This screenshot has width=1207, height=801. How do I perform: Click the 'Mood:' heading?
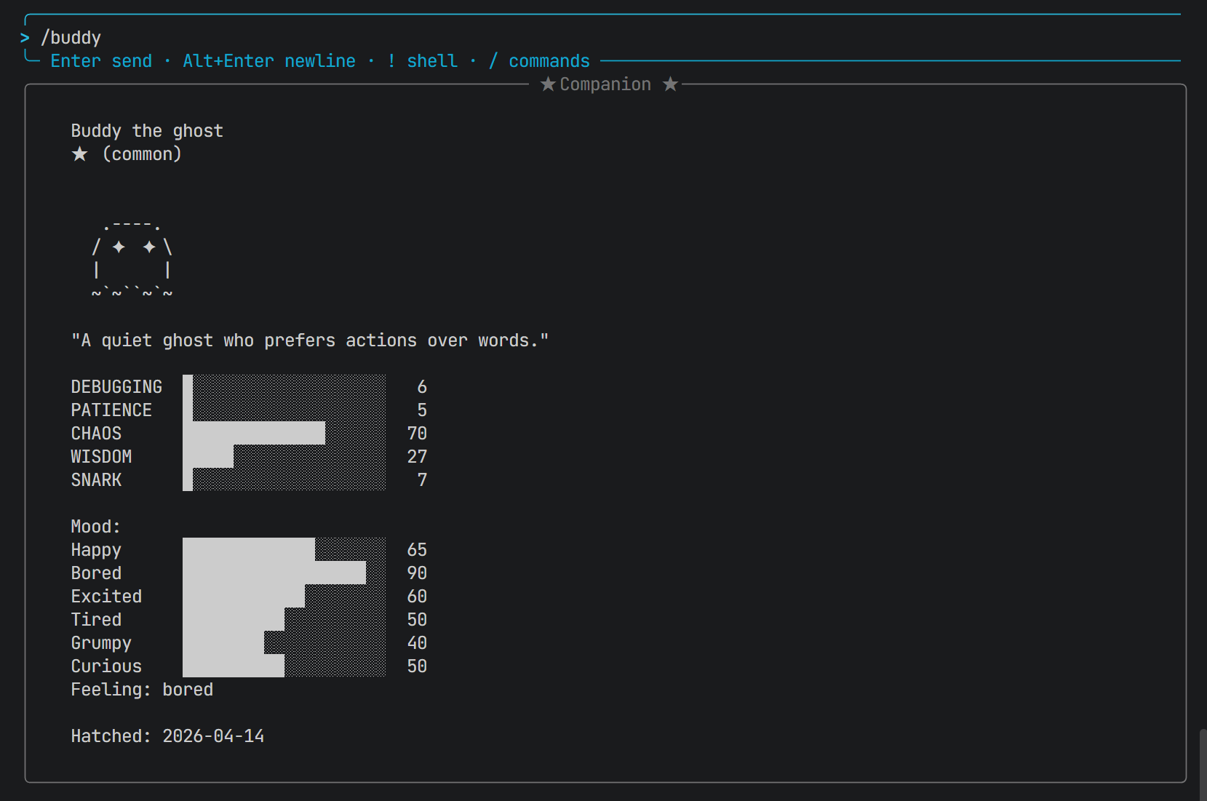(95, 527)
